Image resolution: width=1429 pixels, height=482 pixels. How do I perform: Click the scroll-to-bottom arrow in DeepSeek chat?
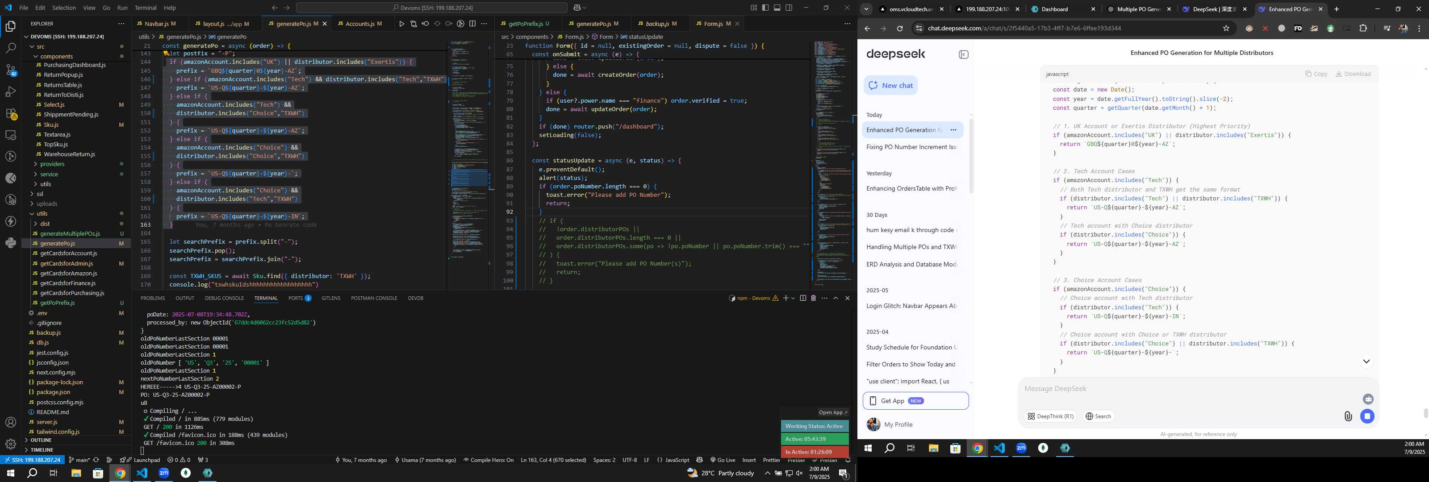1366,361
